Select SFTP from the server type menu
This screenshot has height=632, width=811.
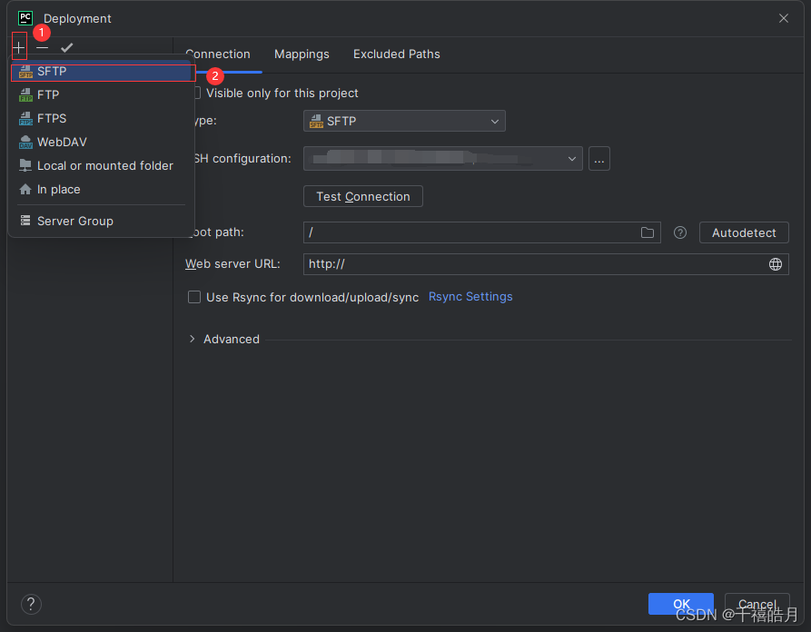tap(103, 72)
